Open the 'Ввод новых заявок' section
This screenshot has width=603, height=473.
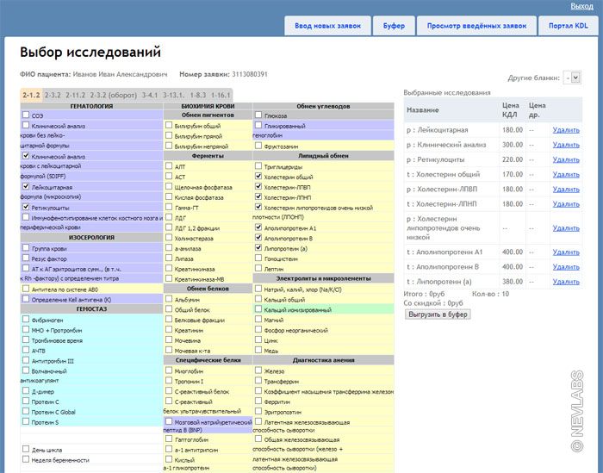tap(328, 27)
